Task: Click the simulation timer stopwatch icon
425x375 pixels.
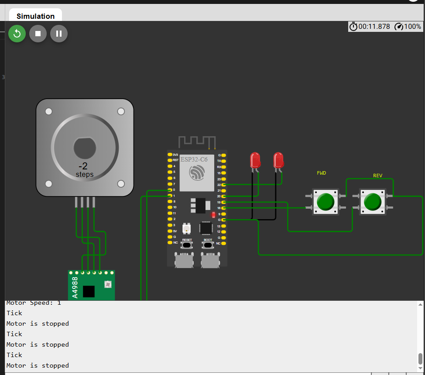Action: 353,27
